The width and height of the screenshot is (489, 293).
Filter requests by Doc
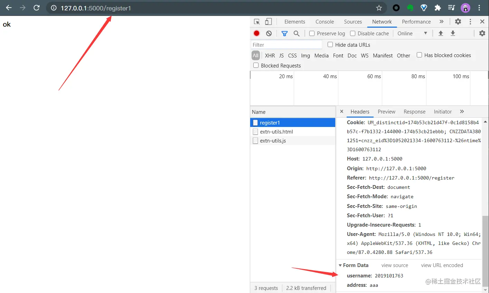352,55
